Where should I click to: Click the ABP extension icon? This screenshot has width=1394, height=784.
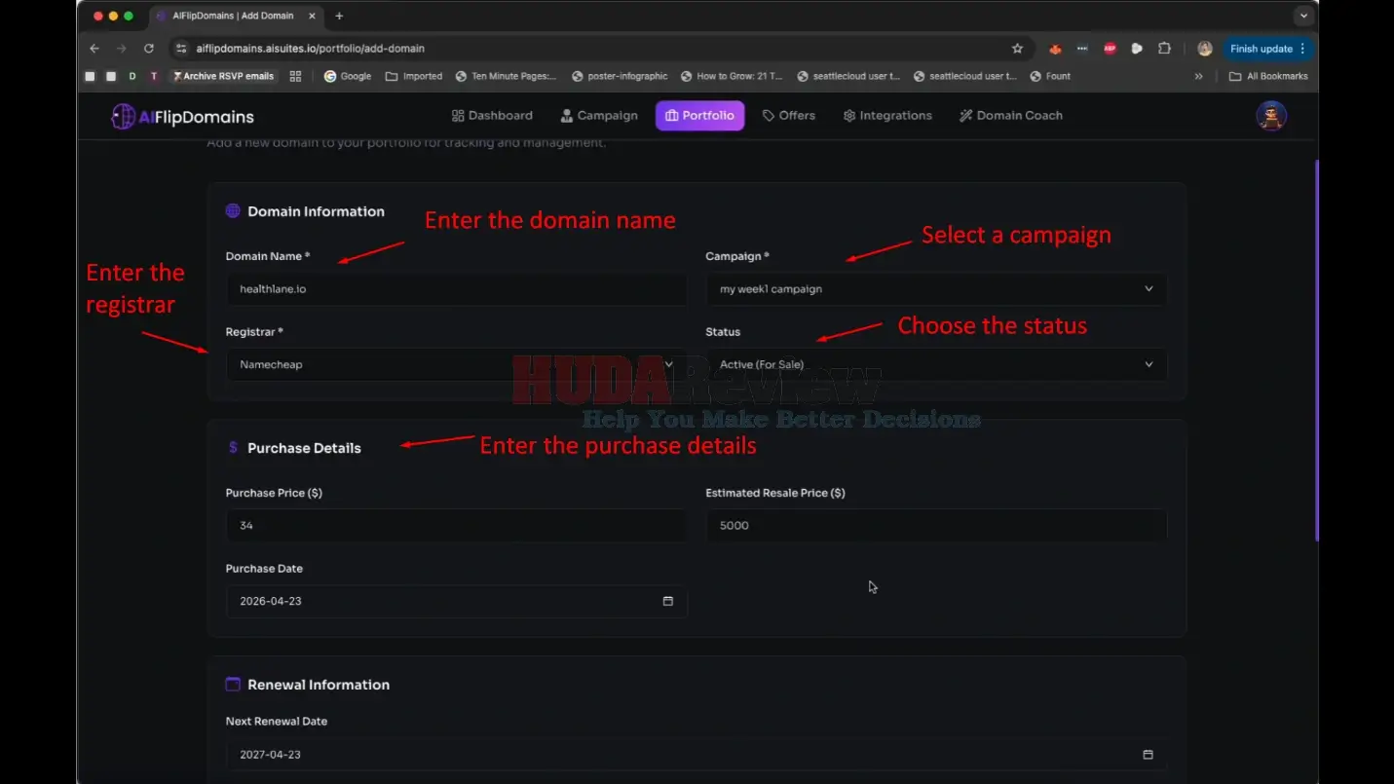click(1110, 49)
